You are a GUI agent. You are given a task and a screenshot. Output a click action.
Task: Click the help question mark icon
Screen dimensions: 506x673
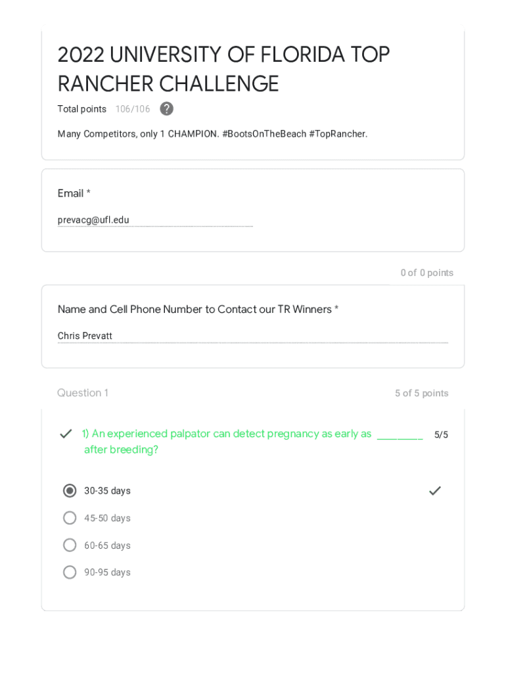tap(167, 109)
